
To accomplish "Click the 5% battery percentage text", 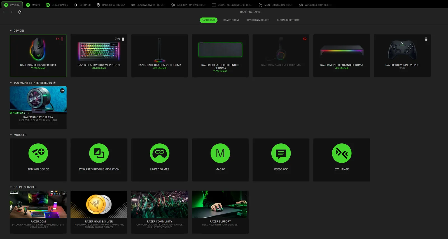I will point(58,39).
